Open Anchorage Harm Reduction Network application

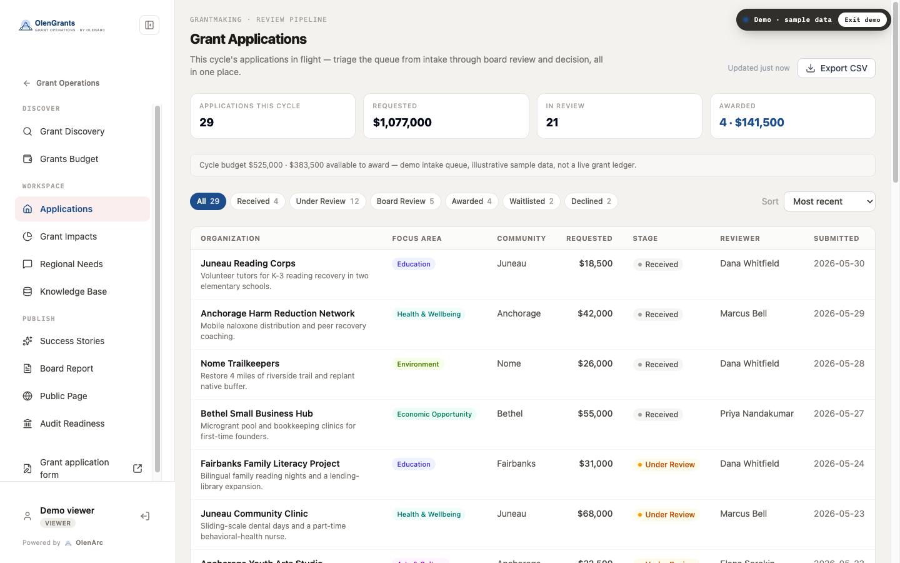click(532, 325)
